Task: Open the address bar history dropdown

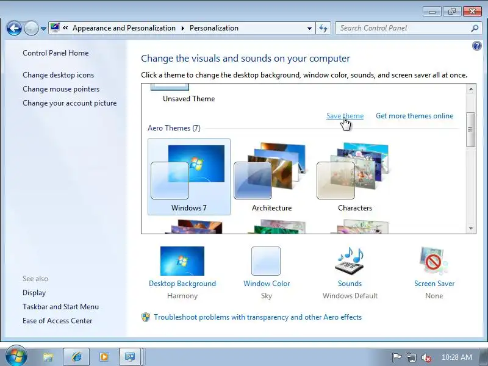Action: tap(309, 28)
